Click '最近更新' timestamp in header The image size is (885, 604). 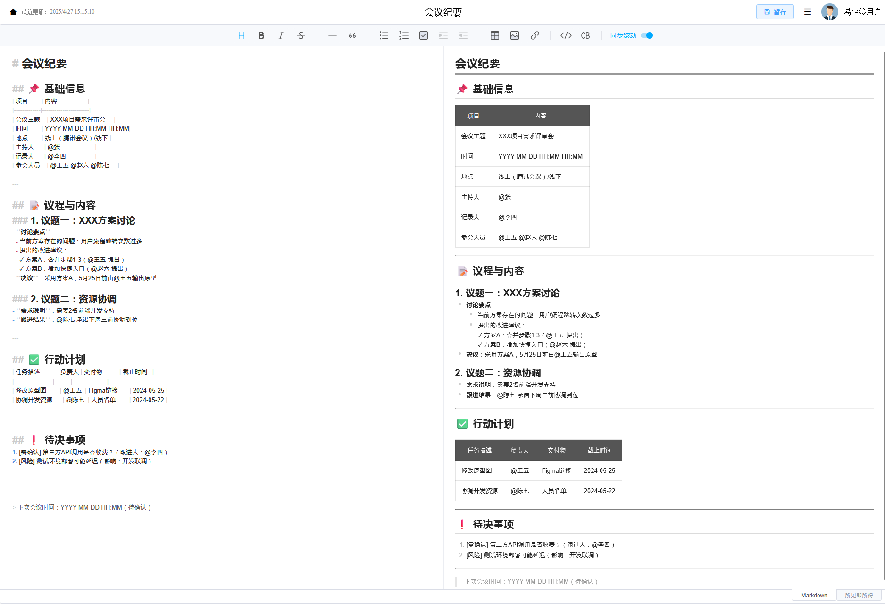click(58, 12)
